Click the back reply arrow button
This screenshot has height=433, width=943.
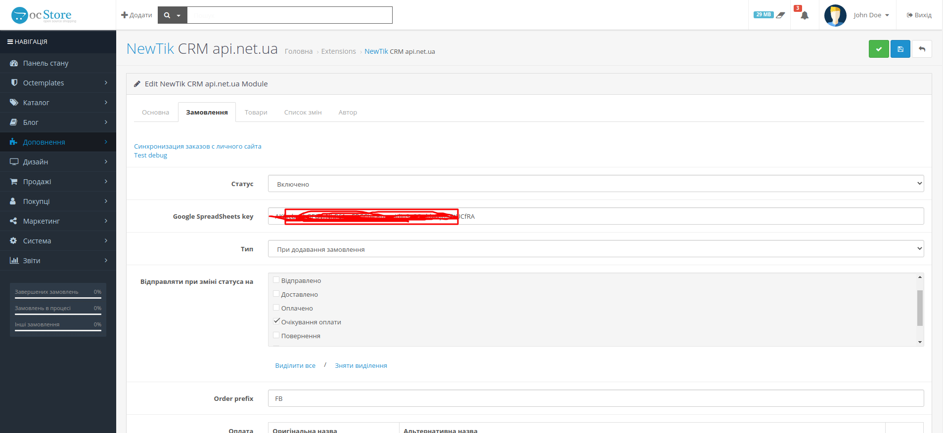point(922,49)
